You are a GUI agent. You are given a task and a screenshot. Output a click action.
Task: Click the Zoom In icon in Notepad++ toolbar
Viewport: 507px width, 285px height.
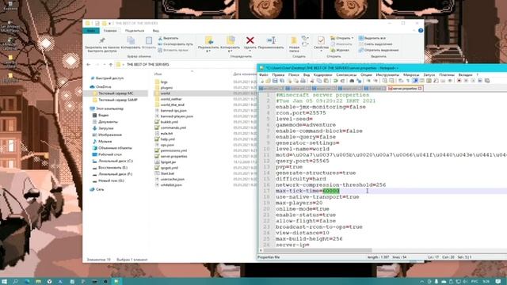pyautogui.click(x=368, y=81)
